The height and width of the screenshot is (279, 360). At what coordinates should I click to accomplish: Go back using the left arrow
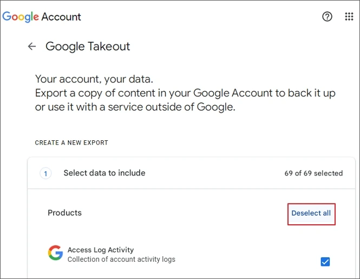click(x=32, y=47)
